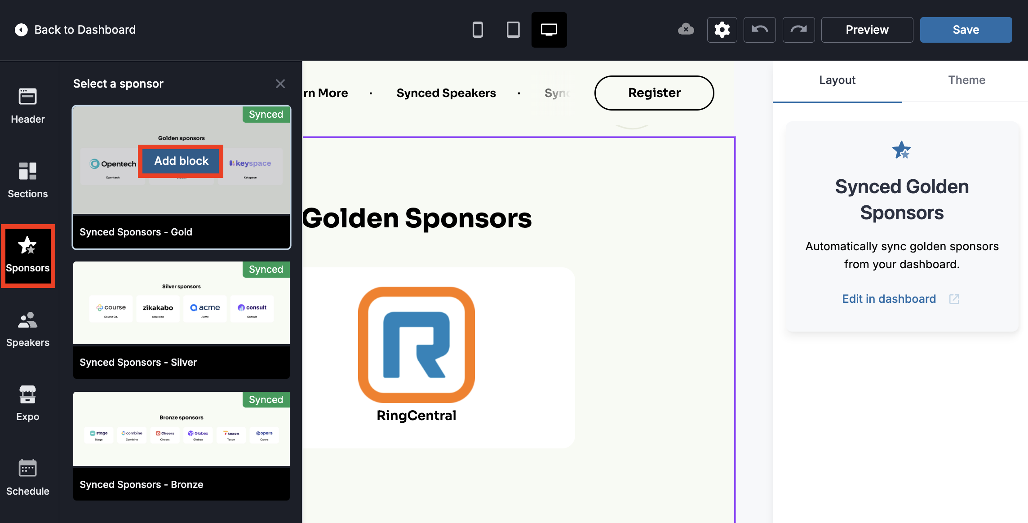This screenshot has height=523, width=1028.
Task: Select desktop device preview
Action: (x=549, y=30)
